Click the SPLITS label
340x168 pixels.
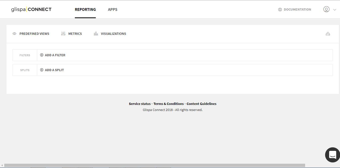pos(25,70)
